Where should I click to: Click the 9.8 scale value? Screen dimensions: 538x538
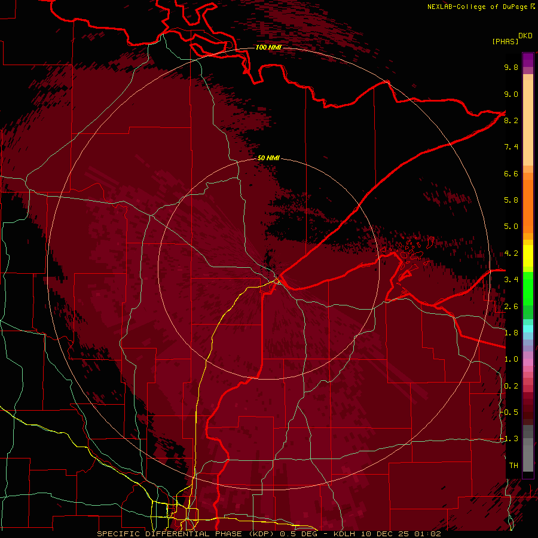511,67
